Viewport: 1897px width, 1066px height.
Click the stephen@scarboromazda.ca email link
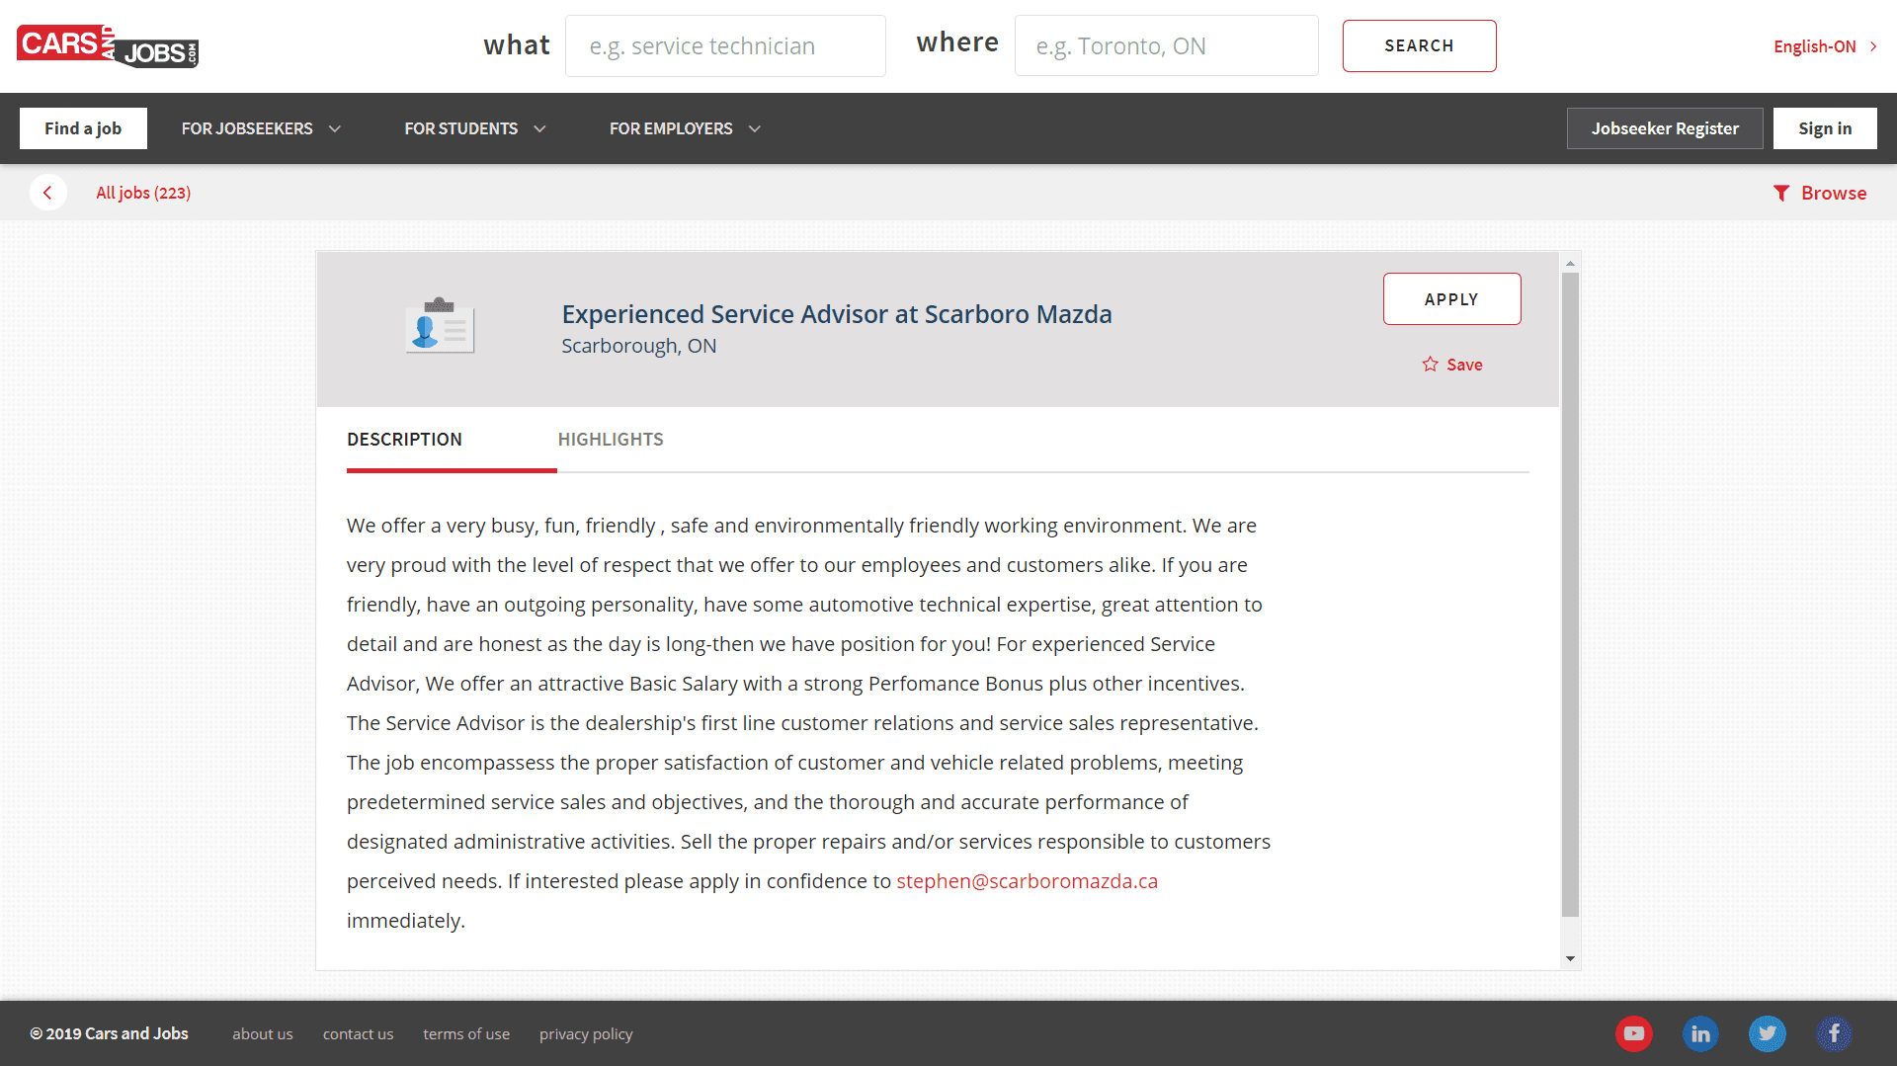(x=1027, y=881)
